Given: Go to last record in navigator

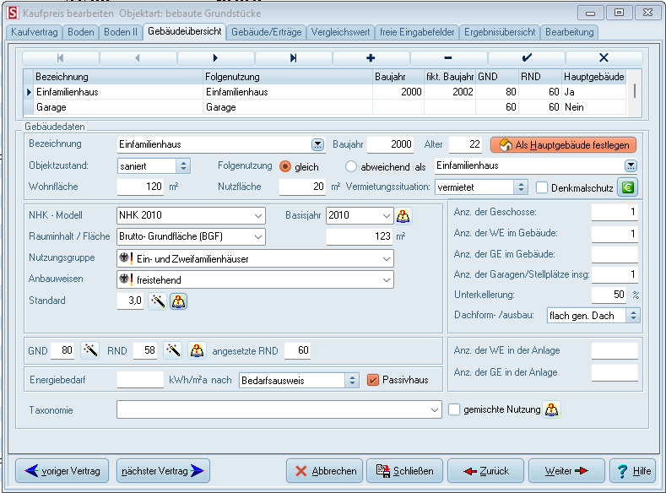Looking at the screenshot, I should (293, 57).
